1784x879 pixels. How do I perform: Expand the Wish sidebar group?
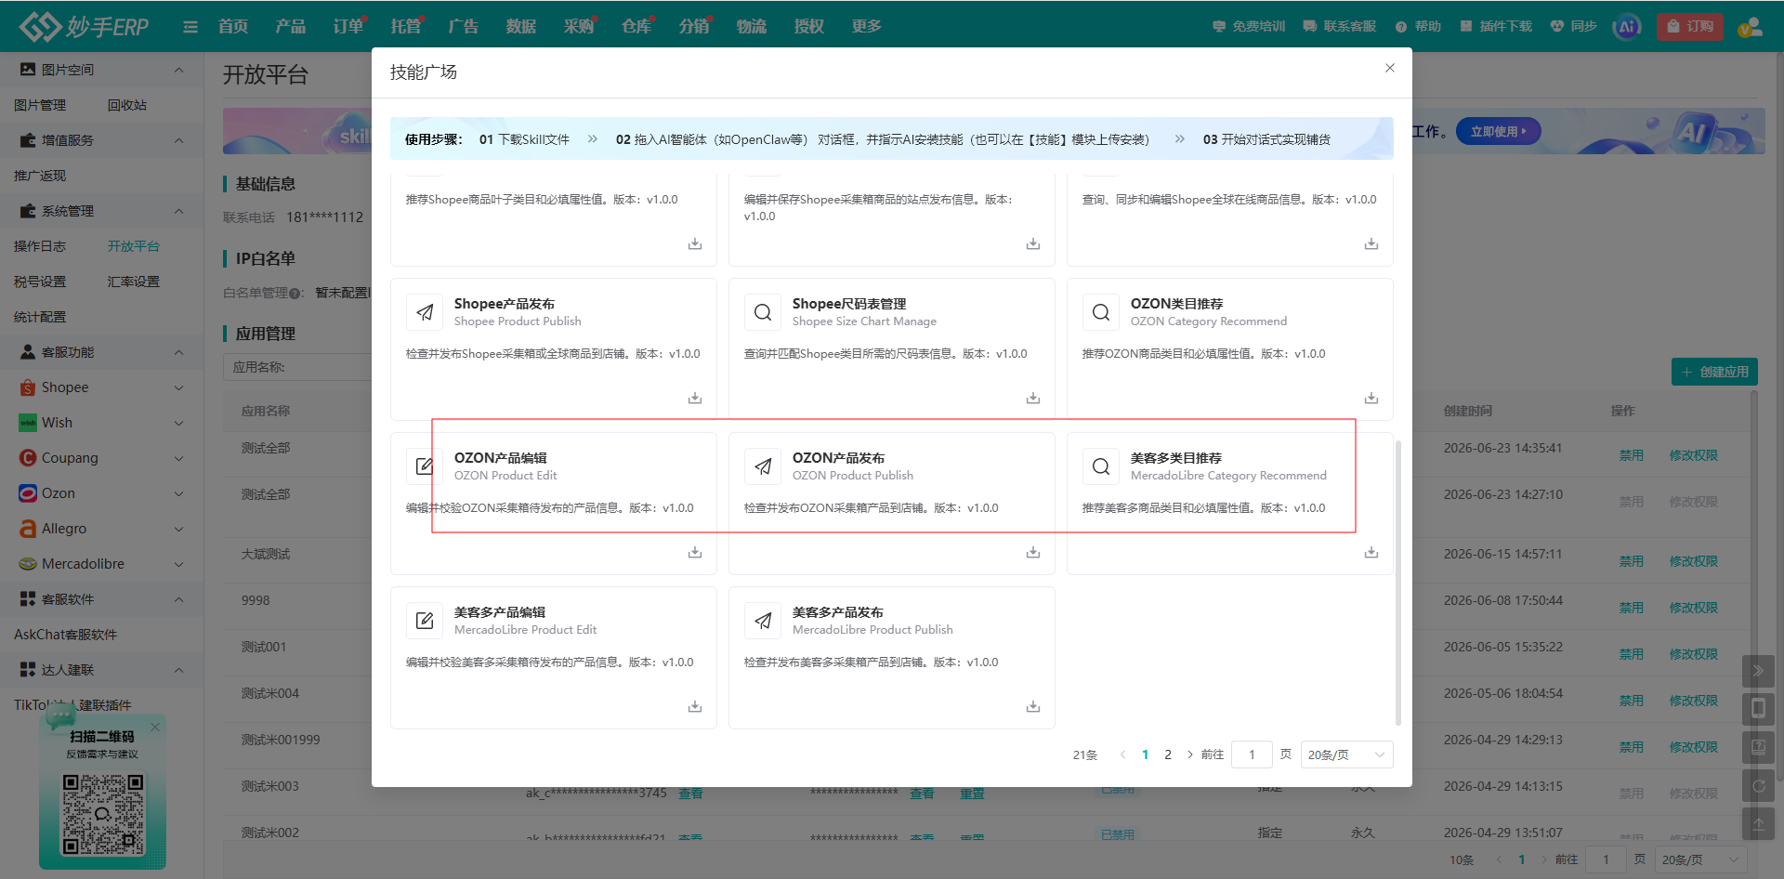coord(101,423)
